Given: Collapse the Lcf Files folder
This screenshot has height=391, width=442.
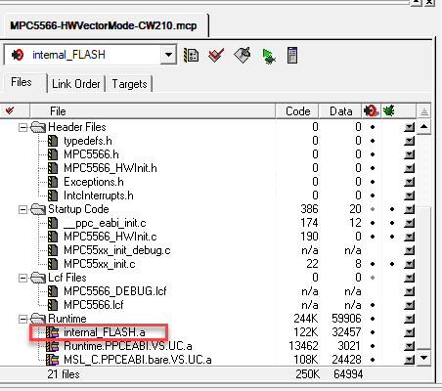Looking at the screenshot, I should click(x=22, y=278).
